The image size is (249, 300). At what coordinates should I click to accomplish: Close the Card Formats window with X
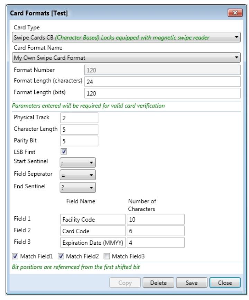pyautogui.click(x=235, y=13)
